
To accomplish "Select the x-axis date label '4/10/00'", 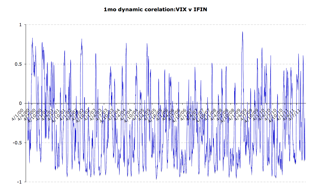I will click(35, 115).
